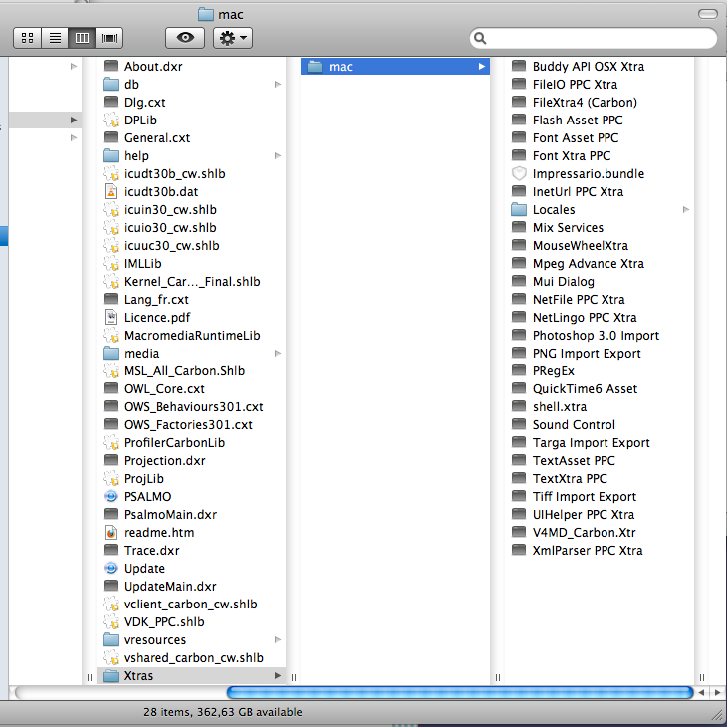The height and width of the screenshot is (727, 727).
Task: Select Kernel_Car..._Final.shlb file
Action: (192, 282)
